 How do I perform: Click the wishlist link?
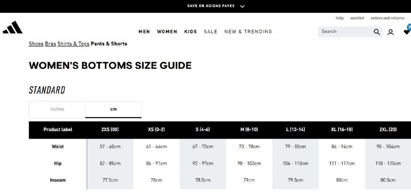click(x=357, y=18)
